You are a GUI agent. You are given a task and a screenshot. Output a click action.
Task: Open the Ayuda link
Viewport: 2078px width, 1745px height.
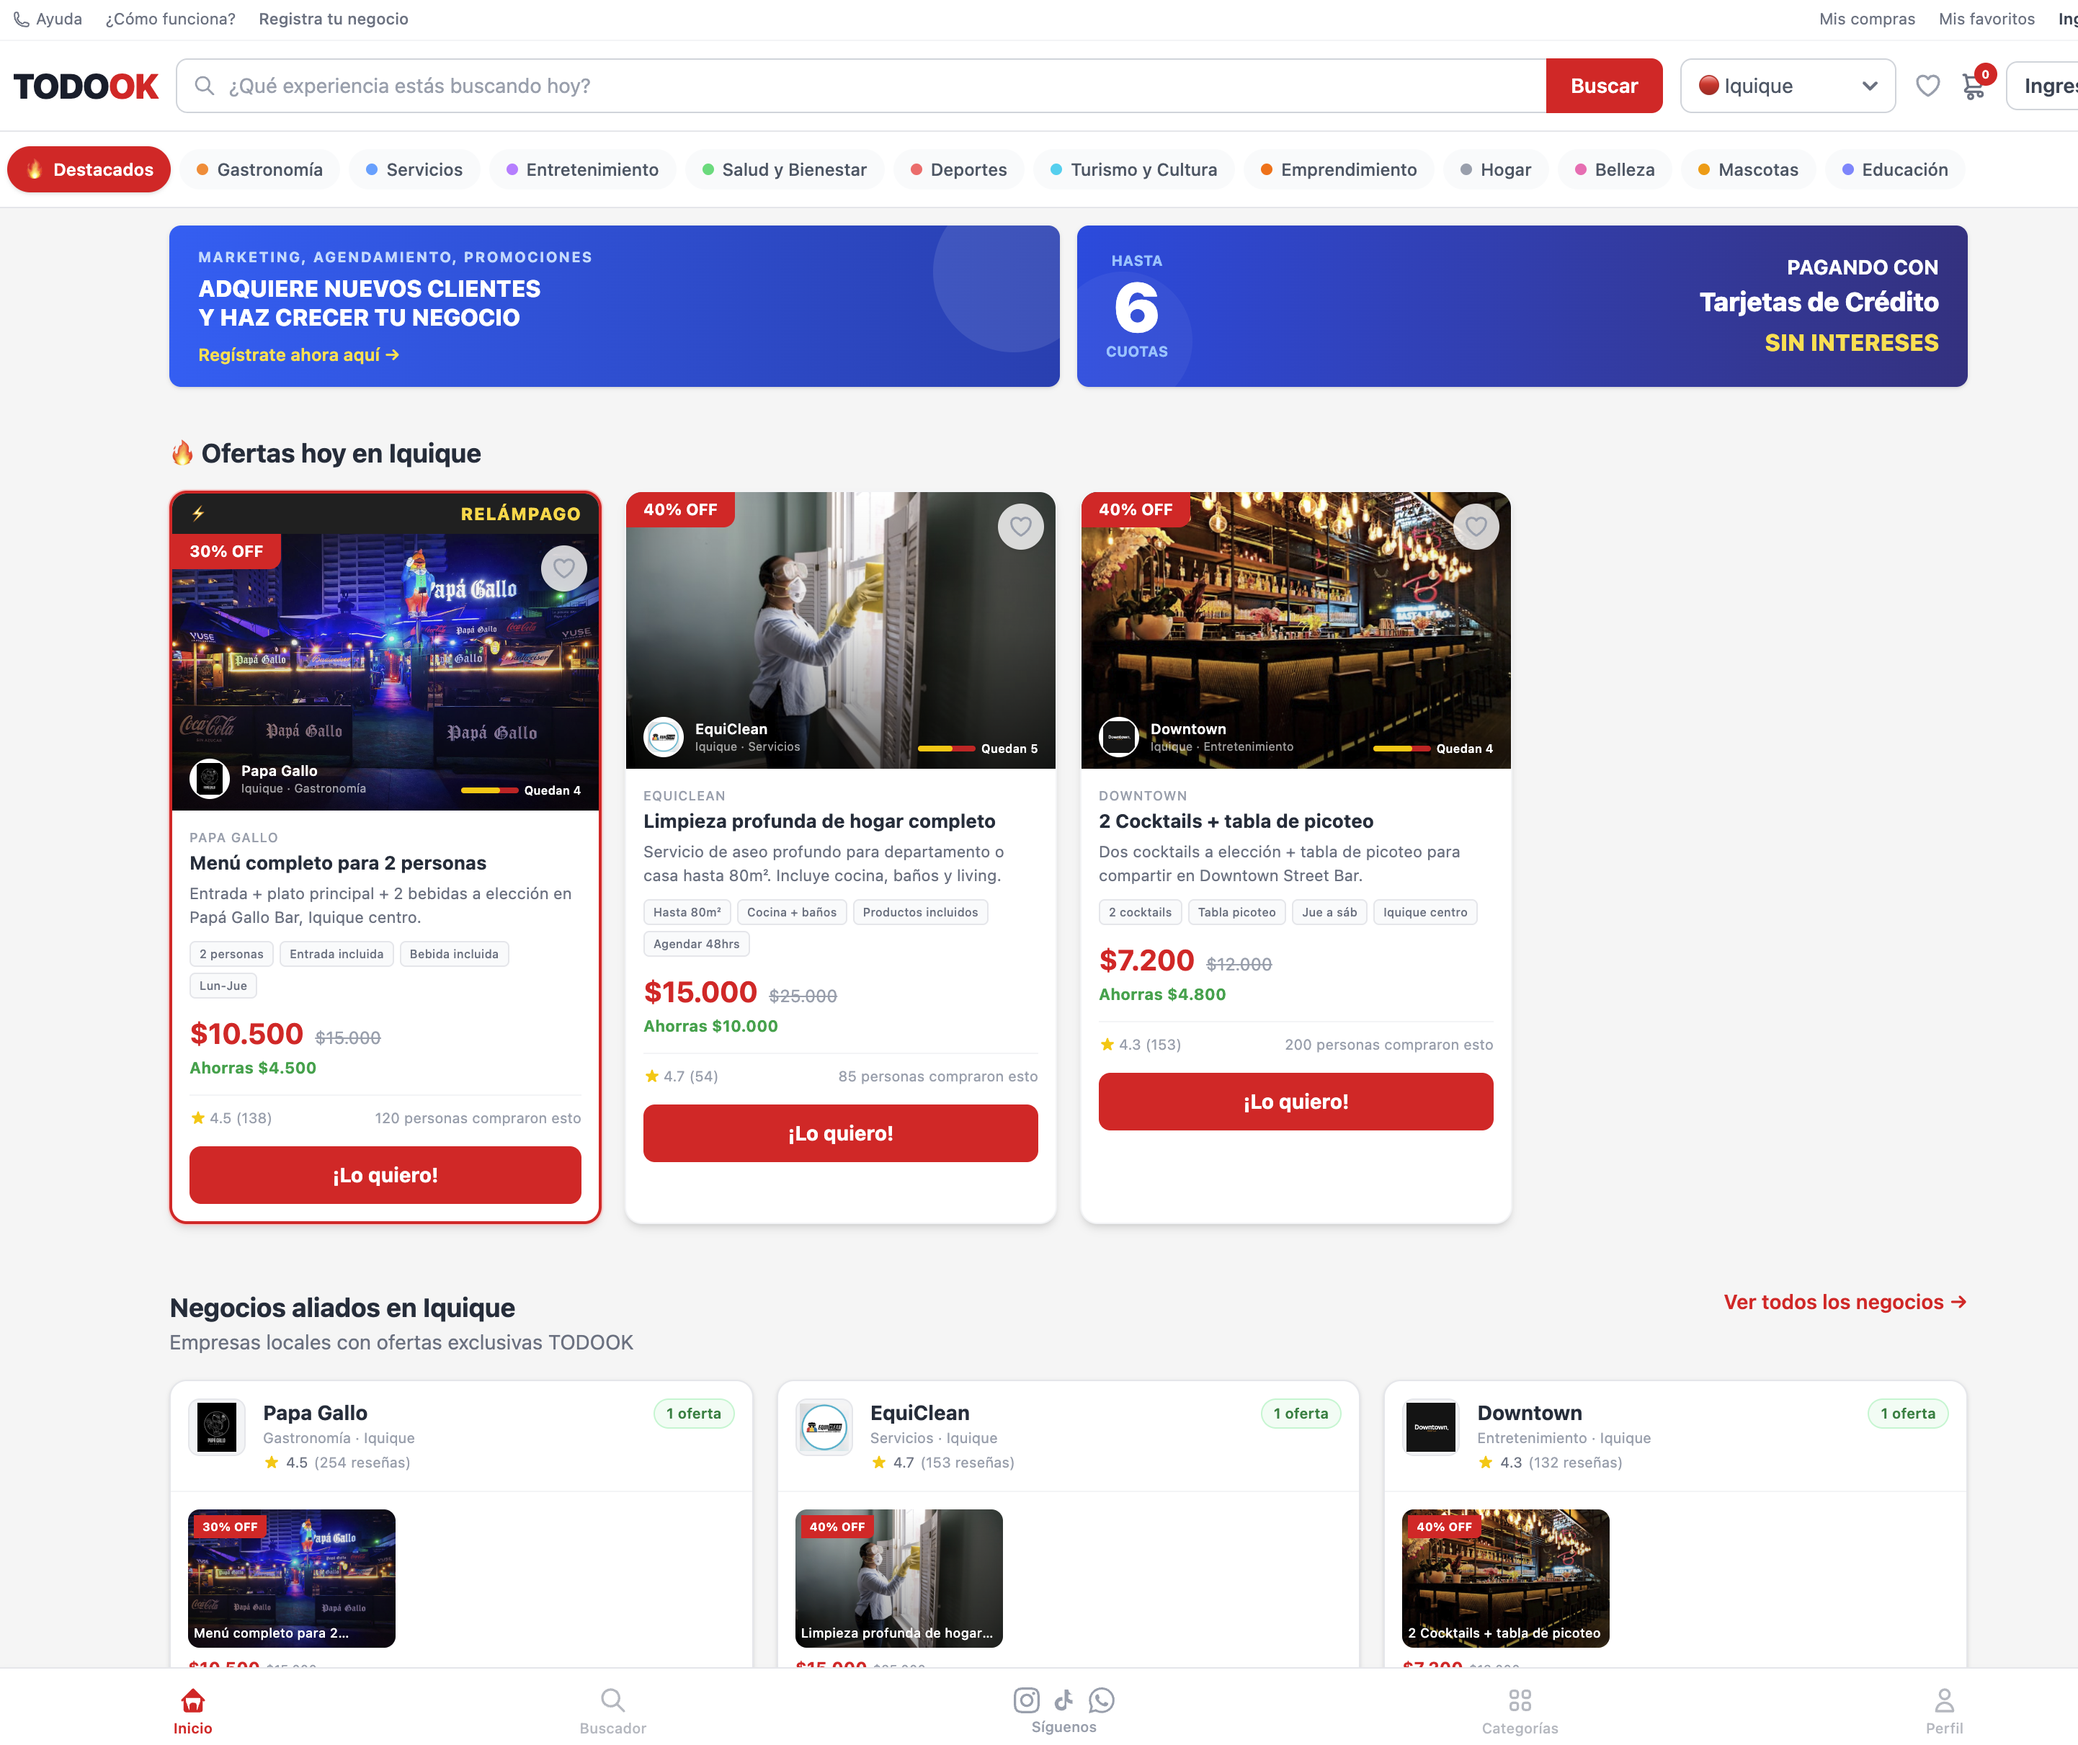pyautogui.click(x=58, y=19)
